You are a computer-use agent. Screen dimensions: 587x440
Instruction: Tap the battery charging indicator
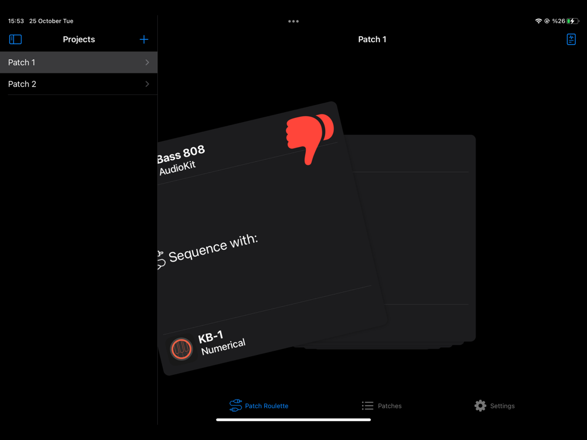tap(572, 21)
